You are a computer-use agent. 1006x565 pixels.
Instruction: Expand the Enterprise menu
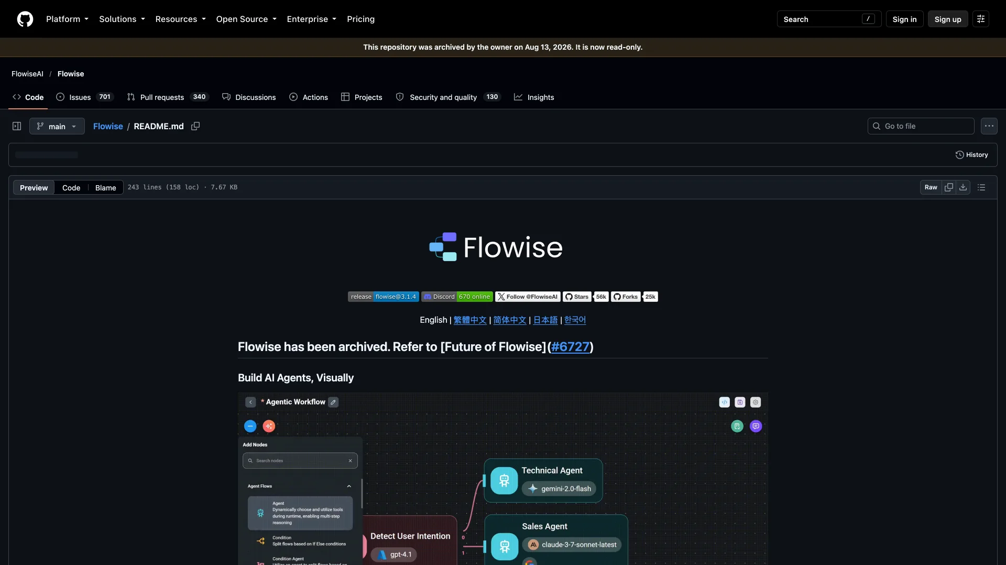click(311, 19)
